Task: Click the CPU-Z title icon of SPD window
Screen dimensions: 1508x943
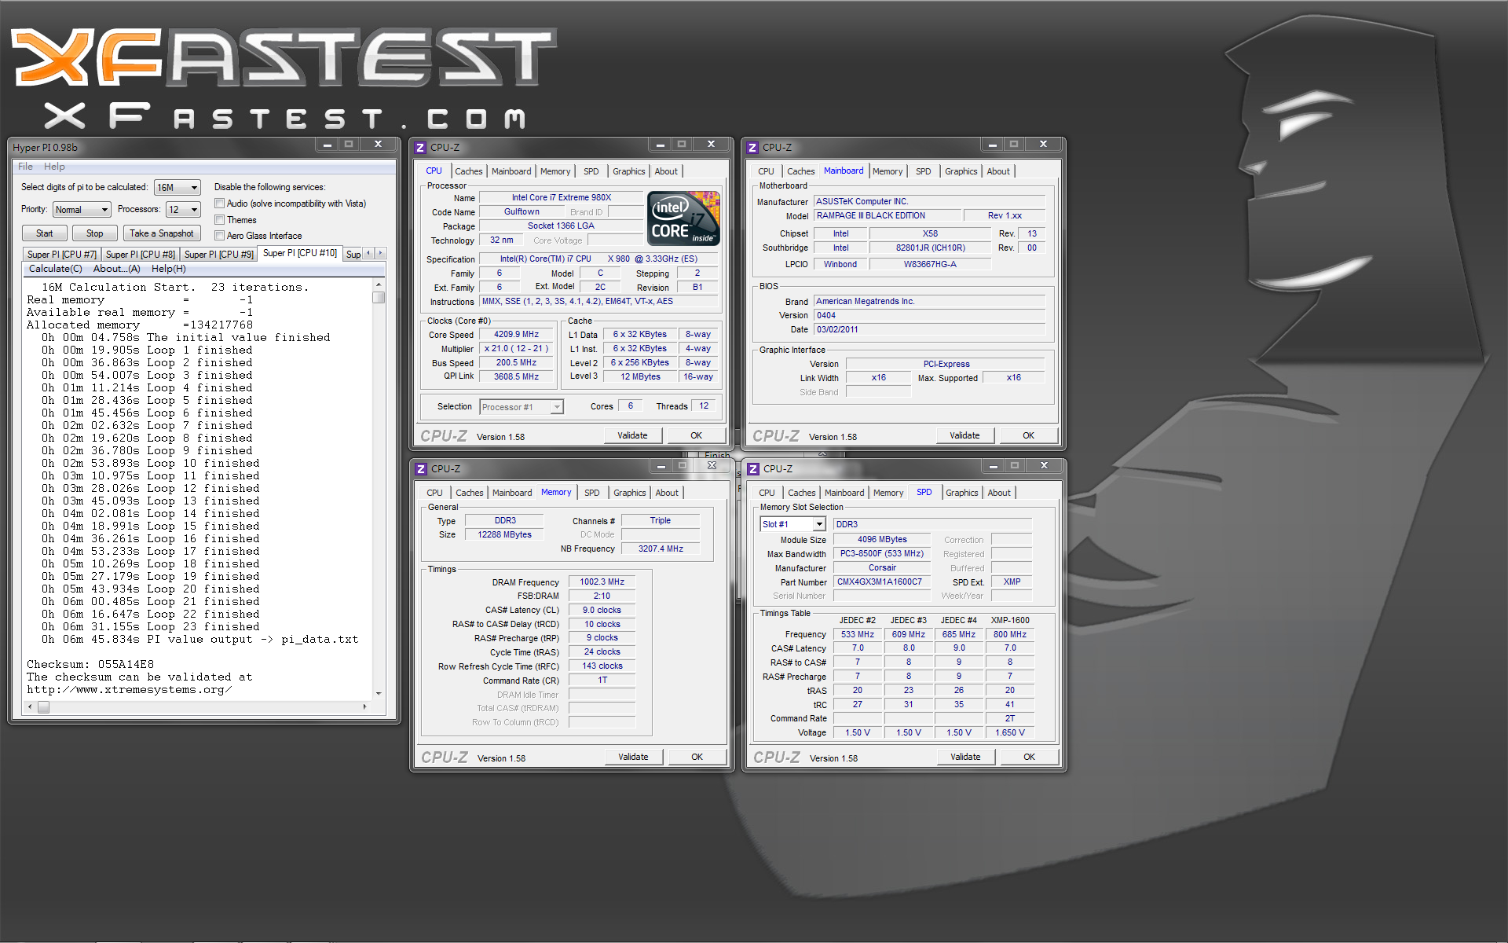Action: (753, 468)
